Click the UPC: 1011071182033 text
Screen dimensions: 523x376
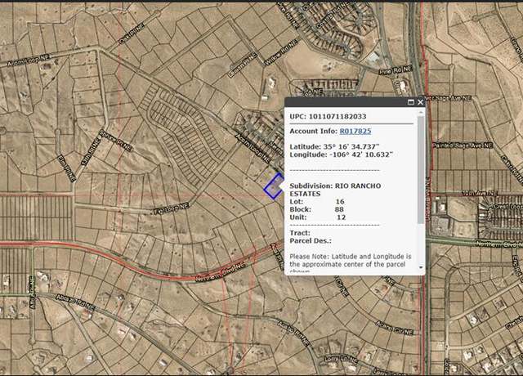pos(328,116)
